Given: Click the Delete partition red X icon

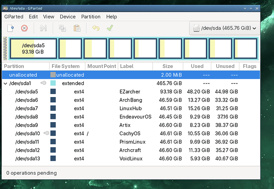Looking at the screenshot, I should [x=24, y=28].
